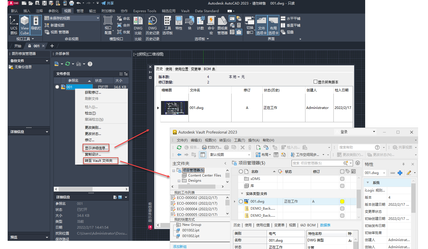Toggle the select-all circle in the 名称 column header
The width and height of the screenshot is (428, 249).
point(241,171)
